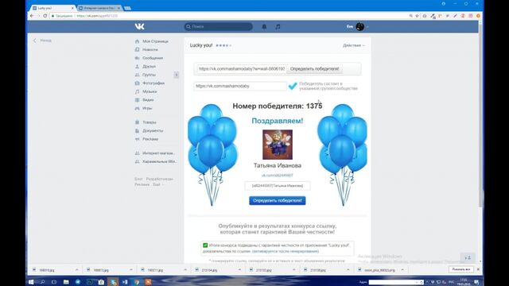
Task: Focus the VK search field
Action: pyautogui.click(x=218, y=26)
